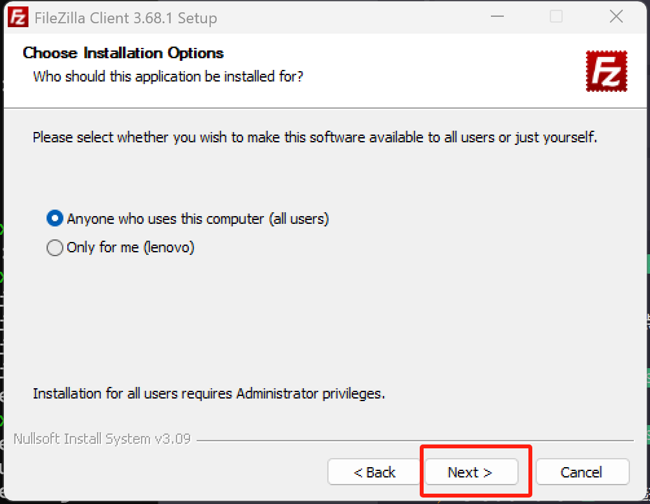Click 'FileZilla Client 3.68.1 Setup' window title
The width and height of the screenshot is (650, 504).
click(125, 18)
